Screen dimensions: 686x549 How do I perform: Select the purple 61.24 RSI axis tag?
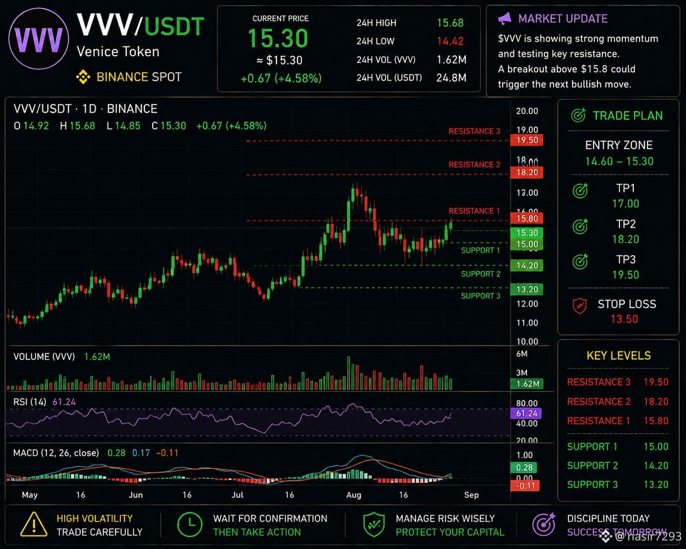(526, 413)
